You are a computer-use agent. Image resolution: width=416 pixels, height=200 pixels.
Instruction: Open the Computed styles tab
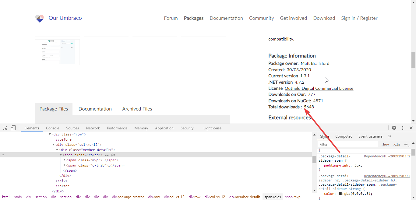point(344,136)
